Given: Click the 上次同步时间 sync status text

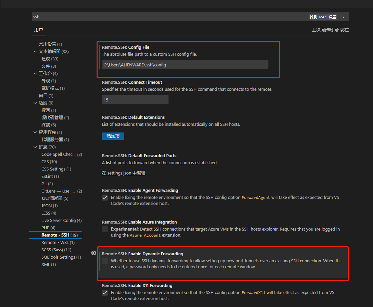Looking at the screenshot, I should coord(330,30).
